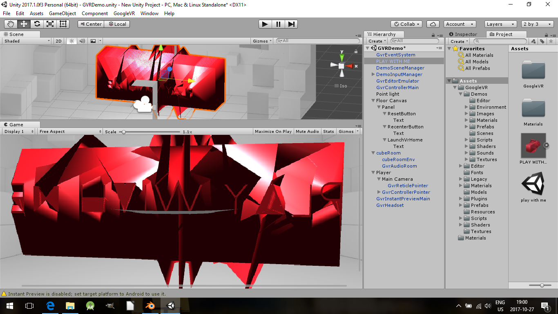This screenshot has width=558, height=314.
Task: Open the File menu
Action: click(x=7, y=13)
